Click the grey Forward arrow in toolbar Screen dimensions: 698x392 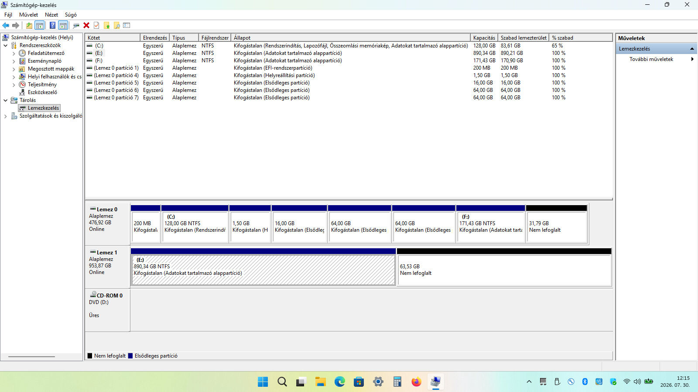pos(16,25)
